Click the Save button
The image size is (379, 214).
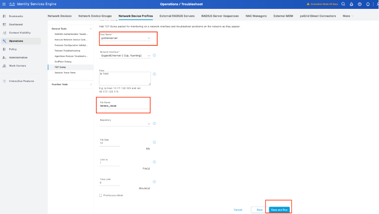(x=260, y=210)
